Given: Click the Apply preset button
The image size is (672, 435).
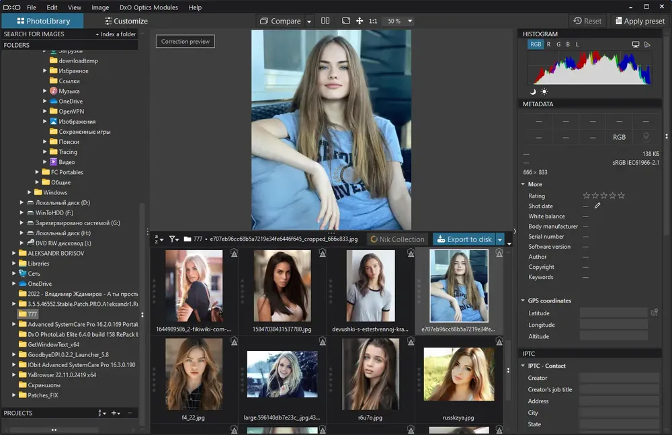Looking at the screenshot, I should [639, 21].
